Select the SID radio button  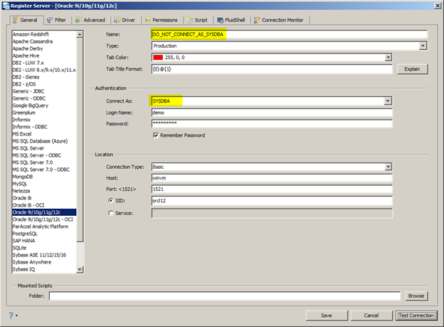point(111,200)
